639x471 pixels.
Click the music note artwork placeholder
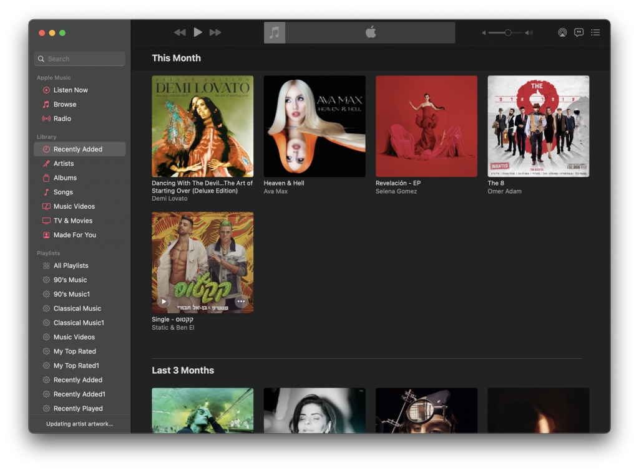[275, 32]
